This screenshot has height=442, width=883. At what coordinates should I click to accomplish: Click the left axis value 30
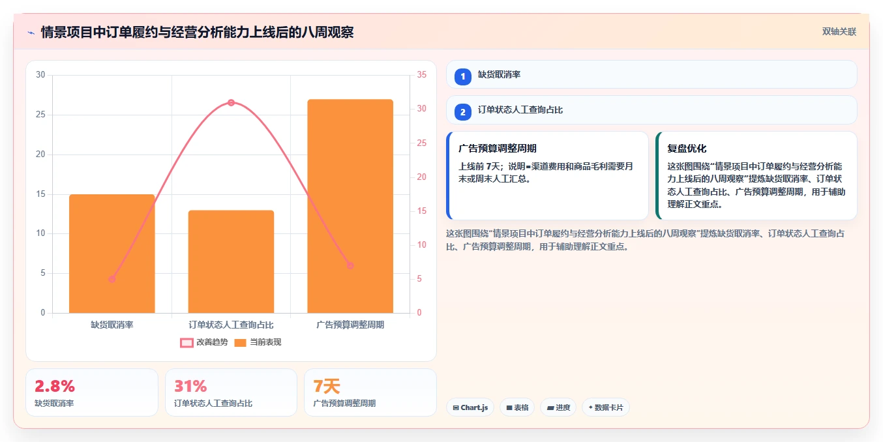point(40,75)
